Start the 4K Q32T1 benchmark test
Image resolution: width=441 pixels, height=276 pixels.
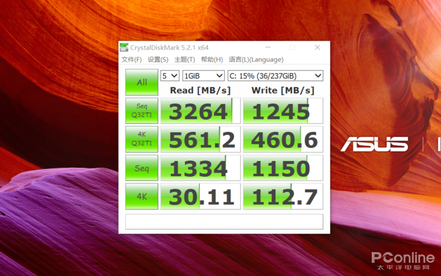pos(141,139)
